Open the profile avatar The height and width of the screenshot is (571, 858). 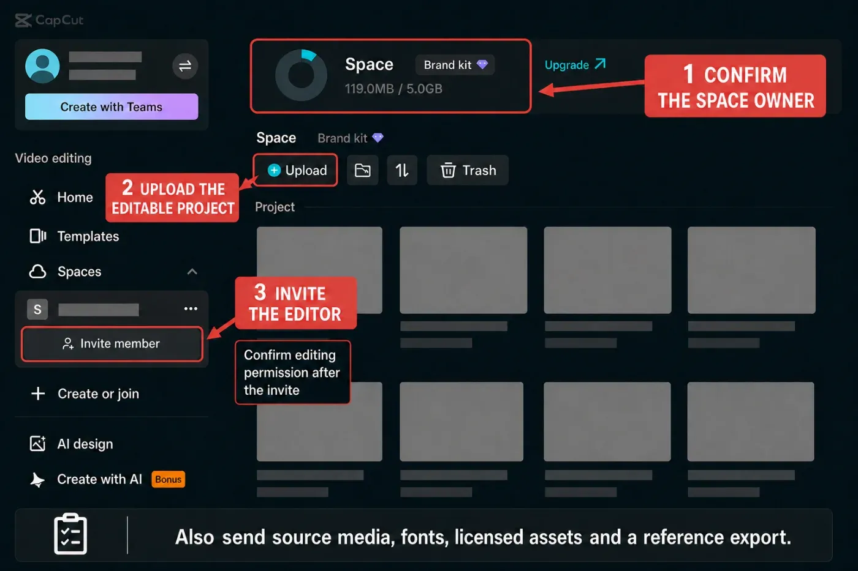(42, 65)
